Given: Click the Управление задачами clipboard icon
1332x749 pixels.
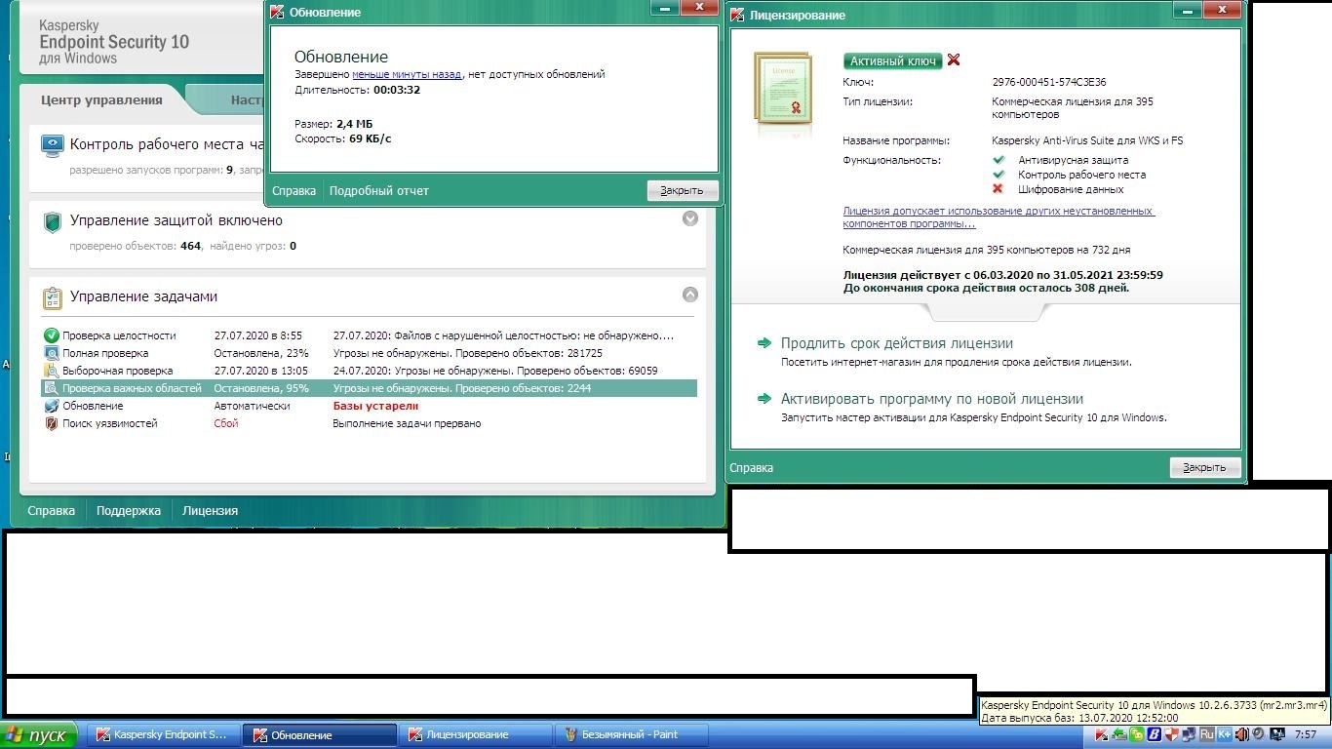Looking at the screenshot, I should pyautogui.click(x=53, y=296).
